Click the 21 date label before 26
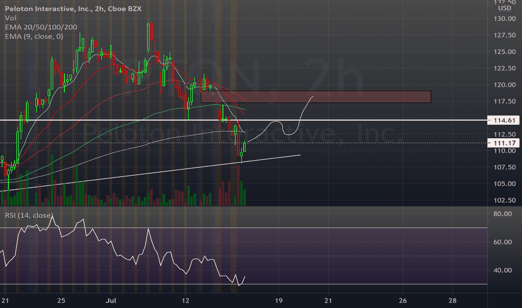This screenshot has width=522, height=308. [x=328, y=301]
